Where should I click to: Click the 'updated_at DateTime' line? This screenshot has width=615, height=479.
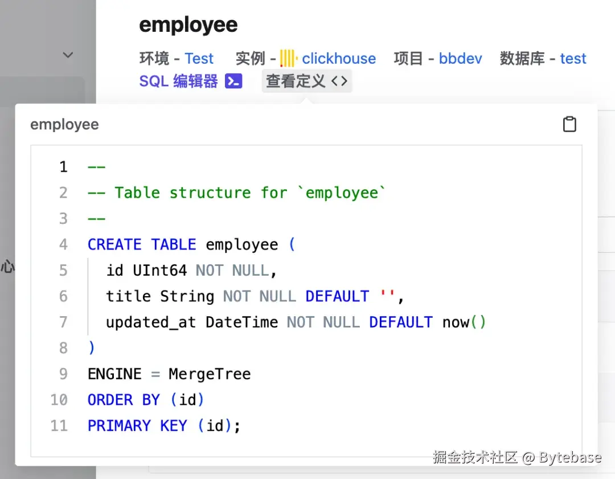point(296,322)
